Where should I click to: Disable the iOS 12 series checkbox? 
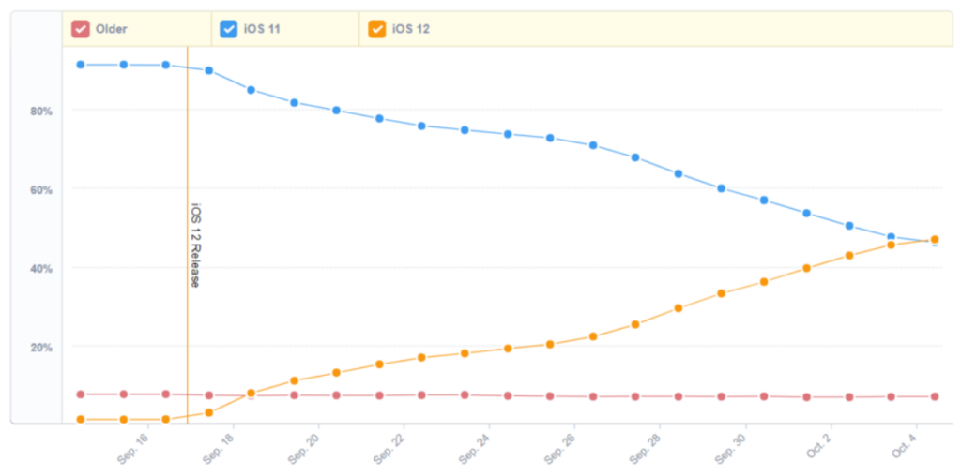tap(376, 29)
